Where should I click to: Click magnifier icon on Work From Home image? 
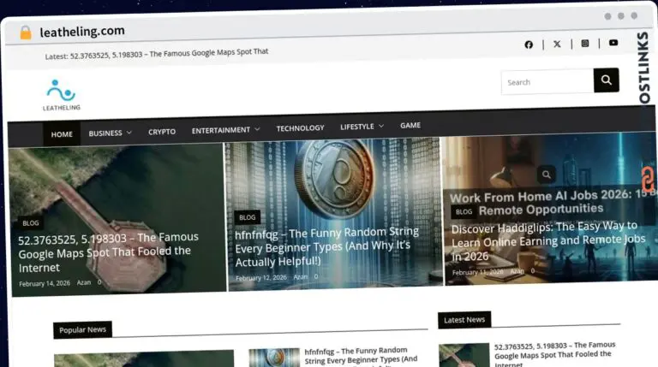547,175
